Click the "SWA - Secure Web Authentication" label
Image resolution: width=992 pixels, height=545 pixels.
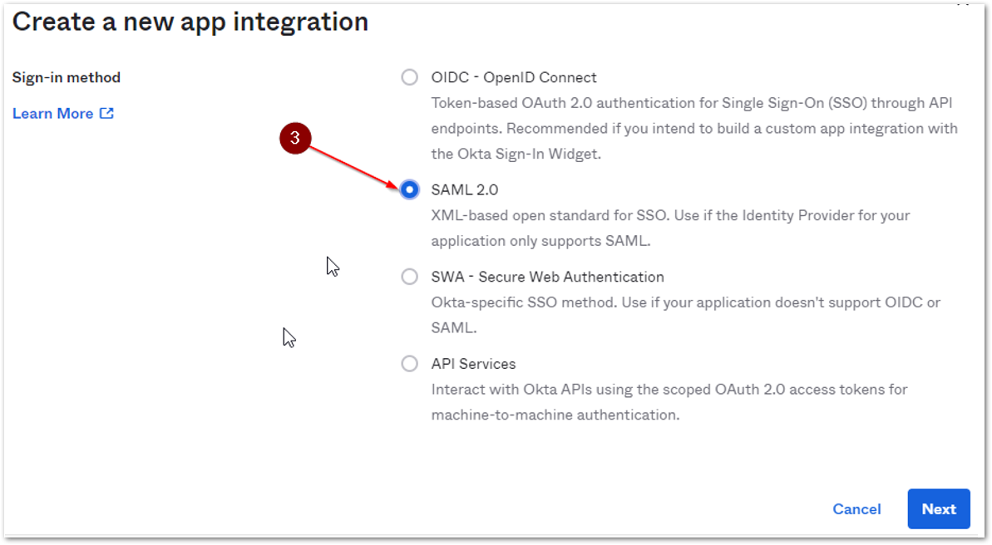(547, 277)
